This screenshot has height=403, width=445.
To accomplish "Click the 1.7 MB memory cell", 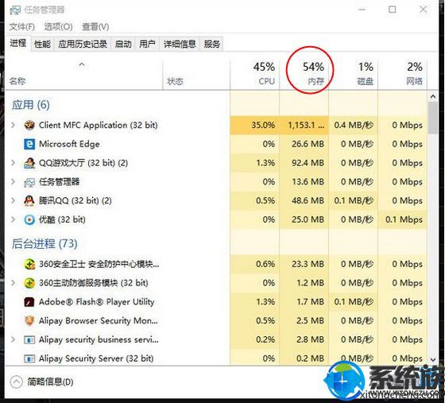I will [x=304, y=302].
